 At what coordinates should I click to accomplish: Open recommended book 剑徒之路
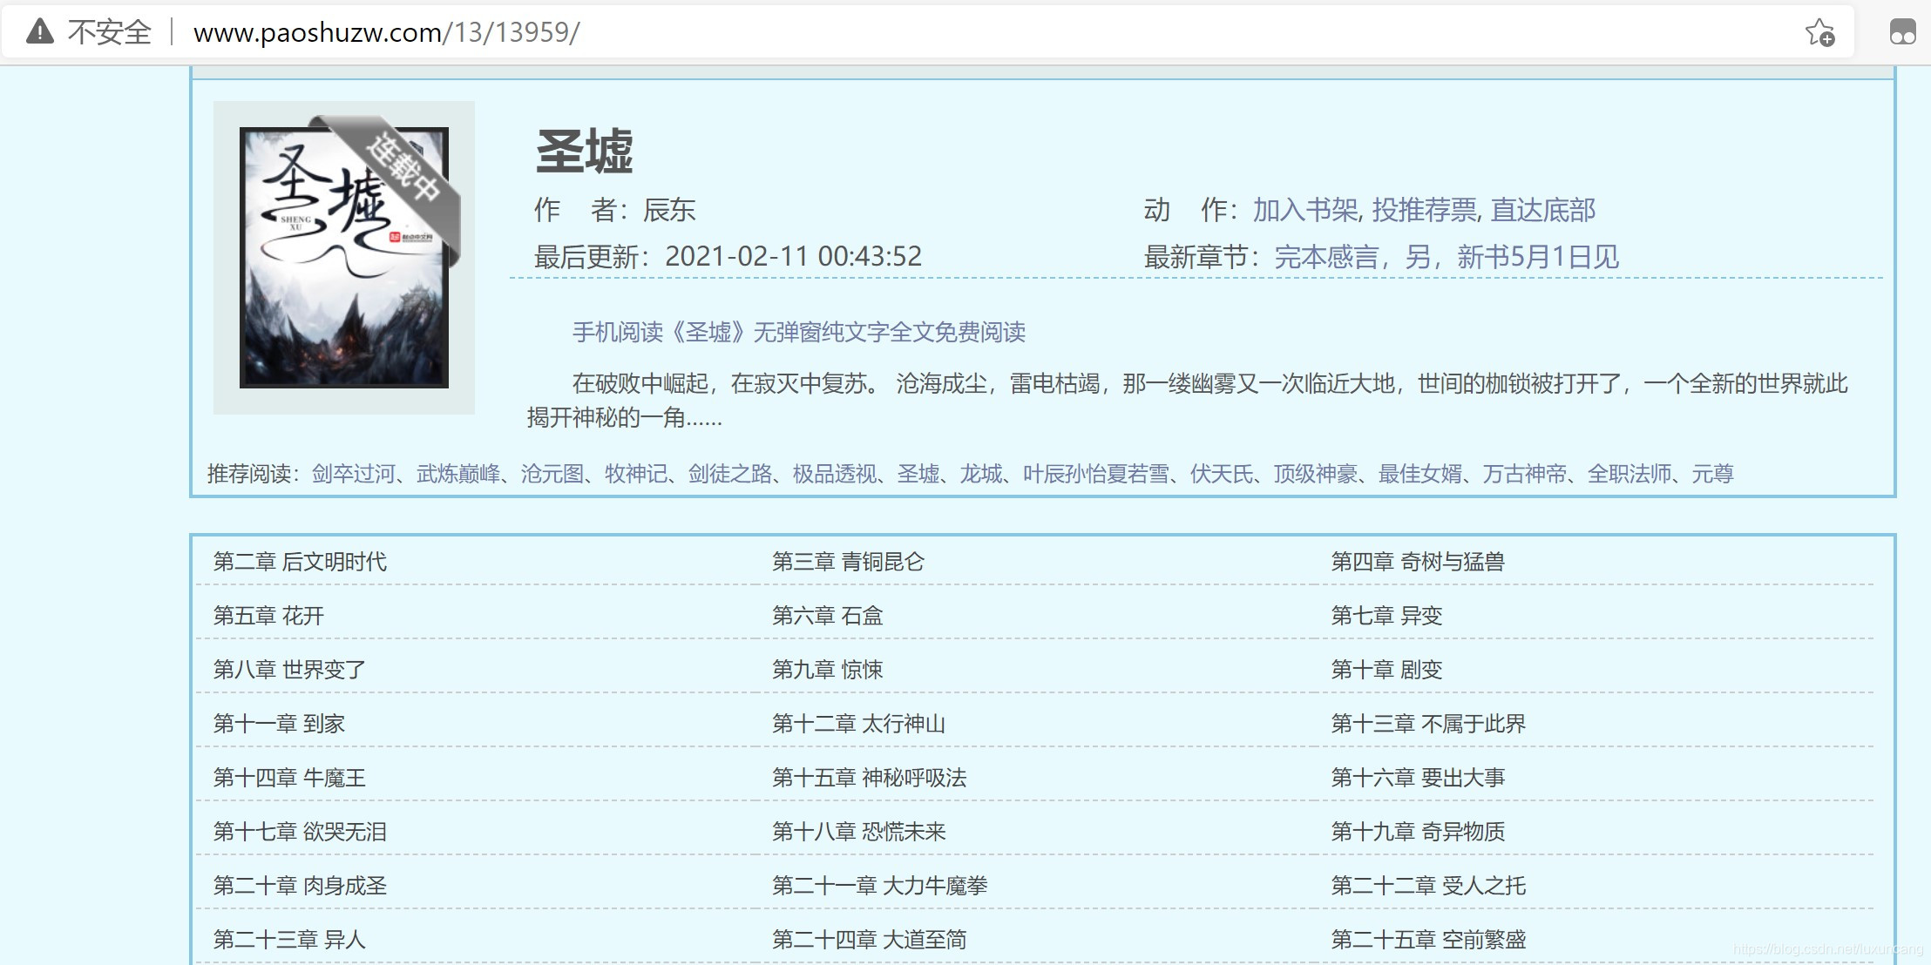730,474
